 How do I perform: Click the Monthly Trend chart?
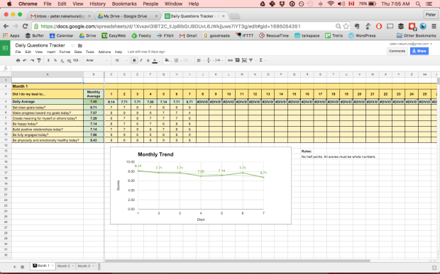(x=201, y=185)
